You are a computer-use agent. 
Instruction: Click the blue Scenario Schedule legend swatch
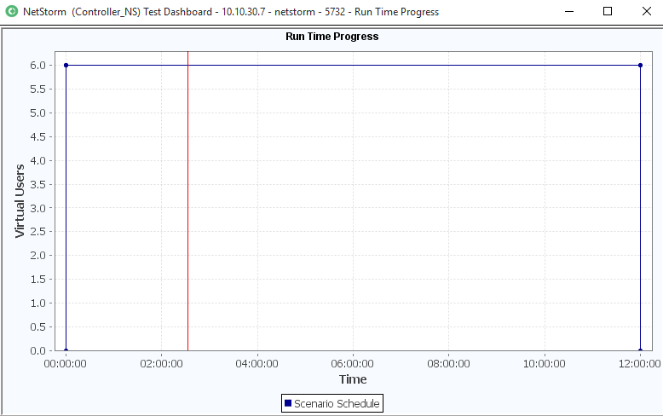pyautogui.click(x=288, y=403)
